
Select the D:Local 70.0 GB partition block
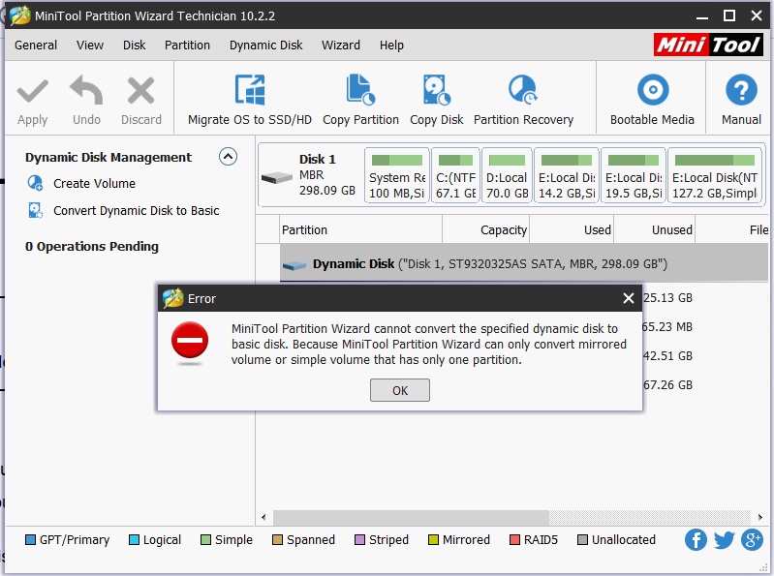pos(507,175)
